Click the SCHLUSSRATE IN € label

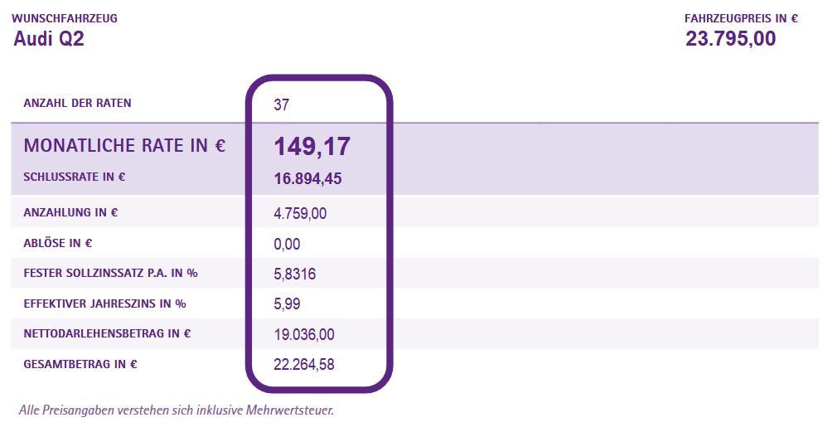pos(74,177)
